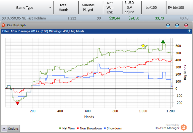This screenshot has height=133, width=193.
Task: Sort by Net Won USD column header
Action: (112, 7)
